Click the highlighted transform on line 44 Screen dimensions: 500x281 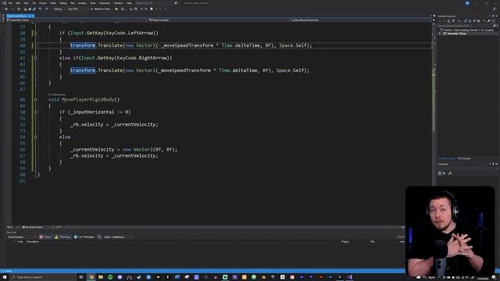pos(83,70)
